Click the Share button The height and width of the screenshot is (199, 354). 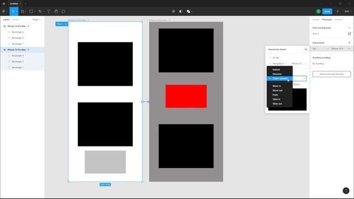[x=327, y=12]
